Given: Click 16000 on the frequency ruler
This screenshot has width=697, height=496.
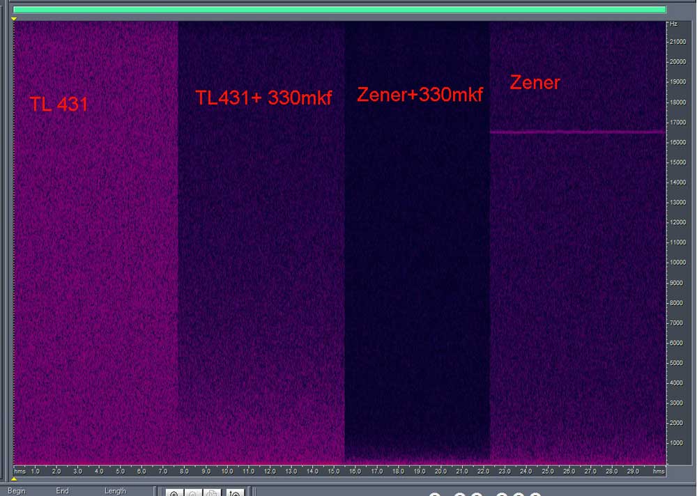Looking at the screenshot, I should 677,142.
